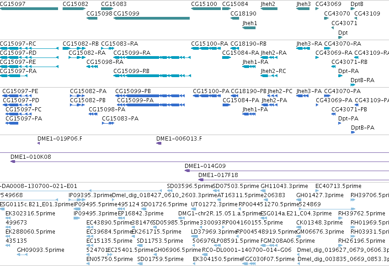Click the CG15100 gene label
Viewport: 389px width, 266px height.
coord(204,4)
